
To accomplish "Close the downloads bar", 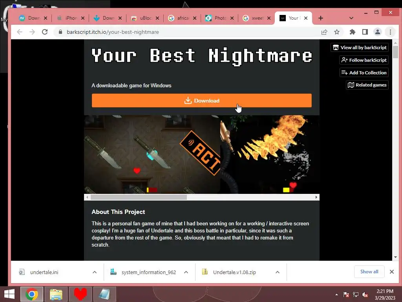I will click(392, 272).
